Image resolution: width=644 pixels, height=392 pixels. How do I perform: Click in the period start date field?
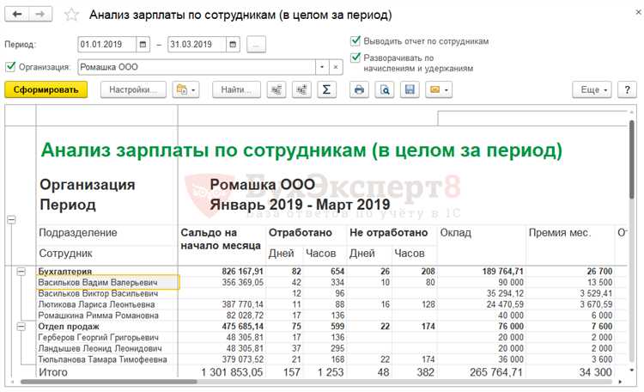point(106,45)
